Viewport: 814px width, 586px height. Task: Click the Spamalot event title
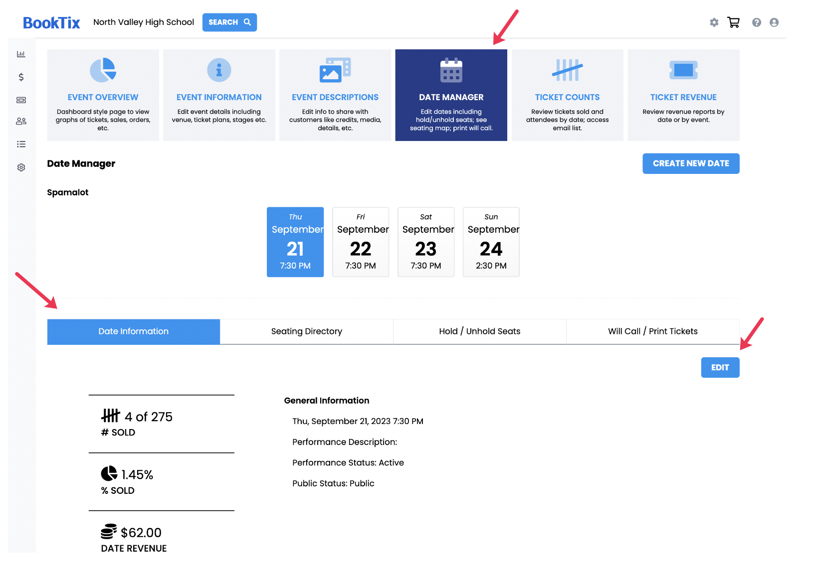tap(68, 192)
